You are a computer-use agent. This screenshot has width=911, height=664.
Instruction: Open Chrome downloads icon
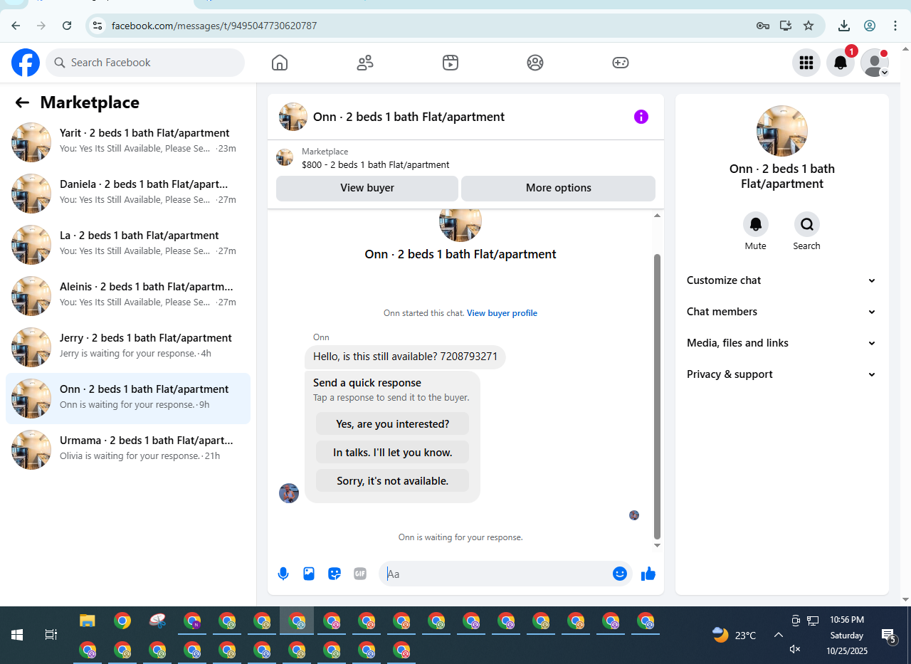point(844,26)
